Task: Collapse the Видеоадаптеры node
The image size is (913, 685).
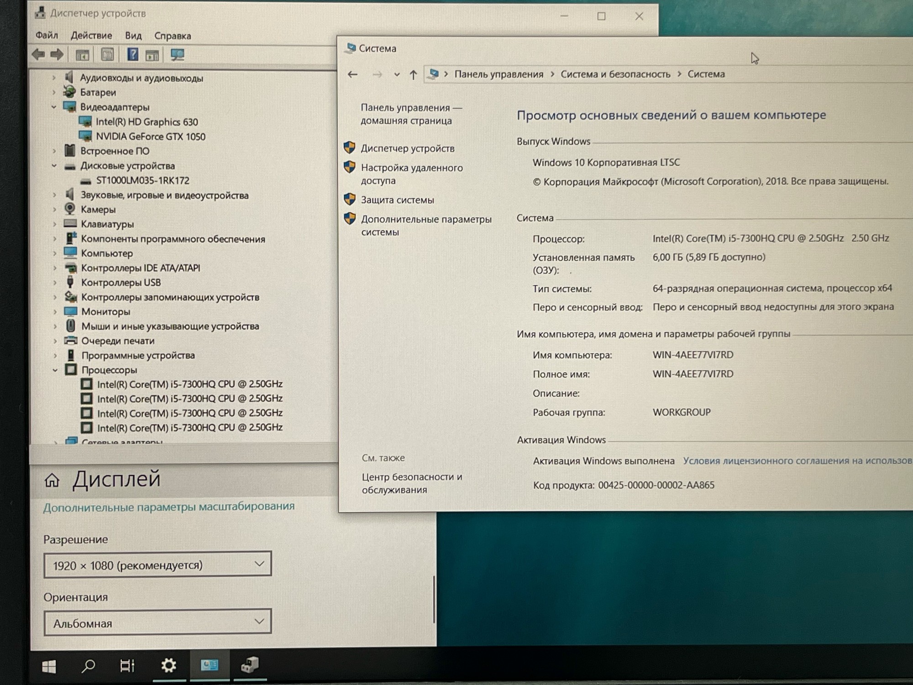Action: [x=54, y=107]
